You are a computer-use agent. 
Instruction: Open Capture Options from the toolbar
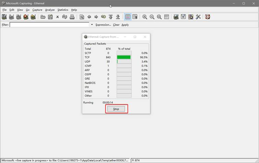(x=11, y=17)
